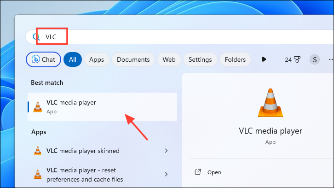Switch to the Folders filter tab
Screen dimensions: 334x188
(x=235, y=59)
